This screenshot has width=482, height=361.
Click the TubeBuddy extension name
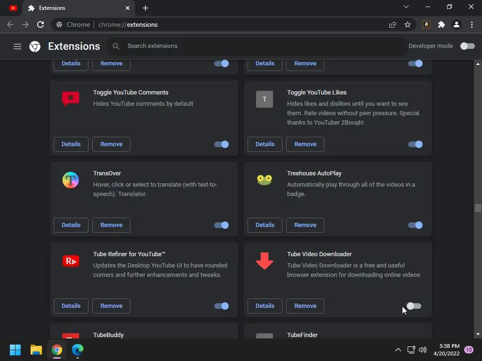point(109,335)
